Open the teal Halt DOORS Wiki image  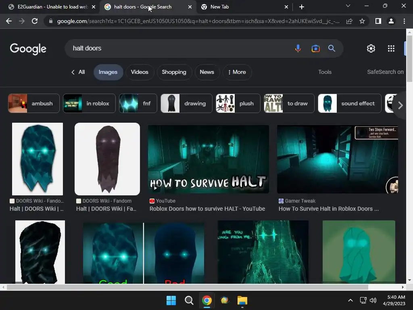click(38, 159)
